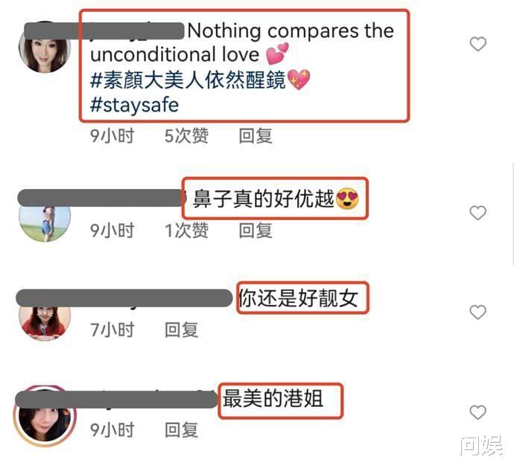
Task: Click the scrollbar at right edge
Action: (x=513, y=213)
